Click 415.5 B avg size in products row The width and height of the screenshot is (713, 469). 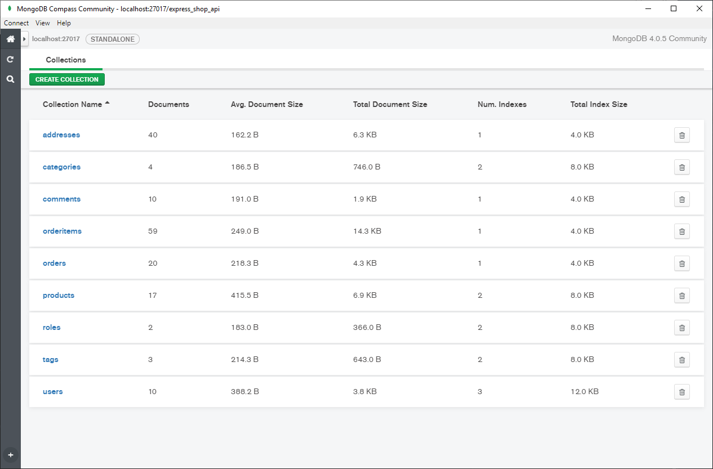coord(245,296)
